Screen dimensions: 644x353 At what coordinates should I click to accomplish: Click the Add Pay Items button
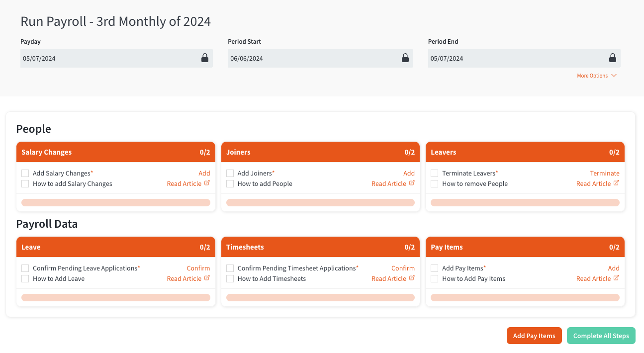pos(534,336)
